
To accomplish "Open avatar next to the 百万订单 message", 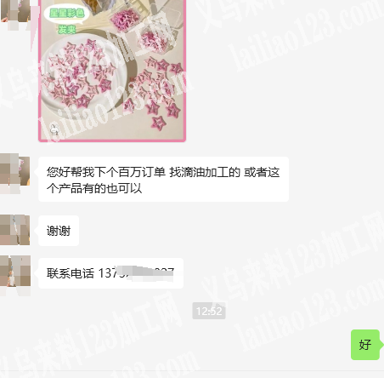I will coord(14,174).
